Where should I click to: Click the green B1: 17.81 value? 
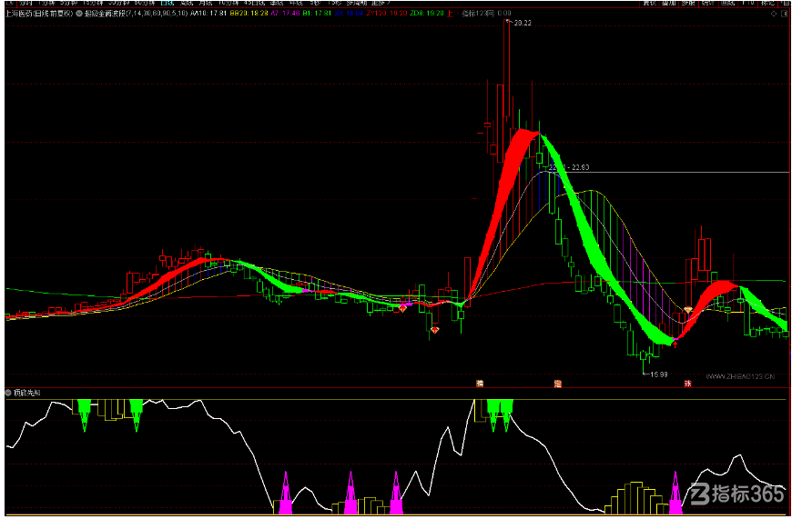point(317,14)
